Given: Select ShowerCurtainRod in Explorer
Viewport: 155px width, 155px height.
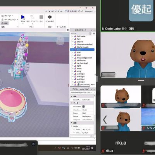Looking at the screenshot, I should pyautogui.click(x=84, y=44).
